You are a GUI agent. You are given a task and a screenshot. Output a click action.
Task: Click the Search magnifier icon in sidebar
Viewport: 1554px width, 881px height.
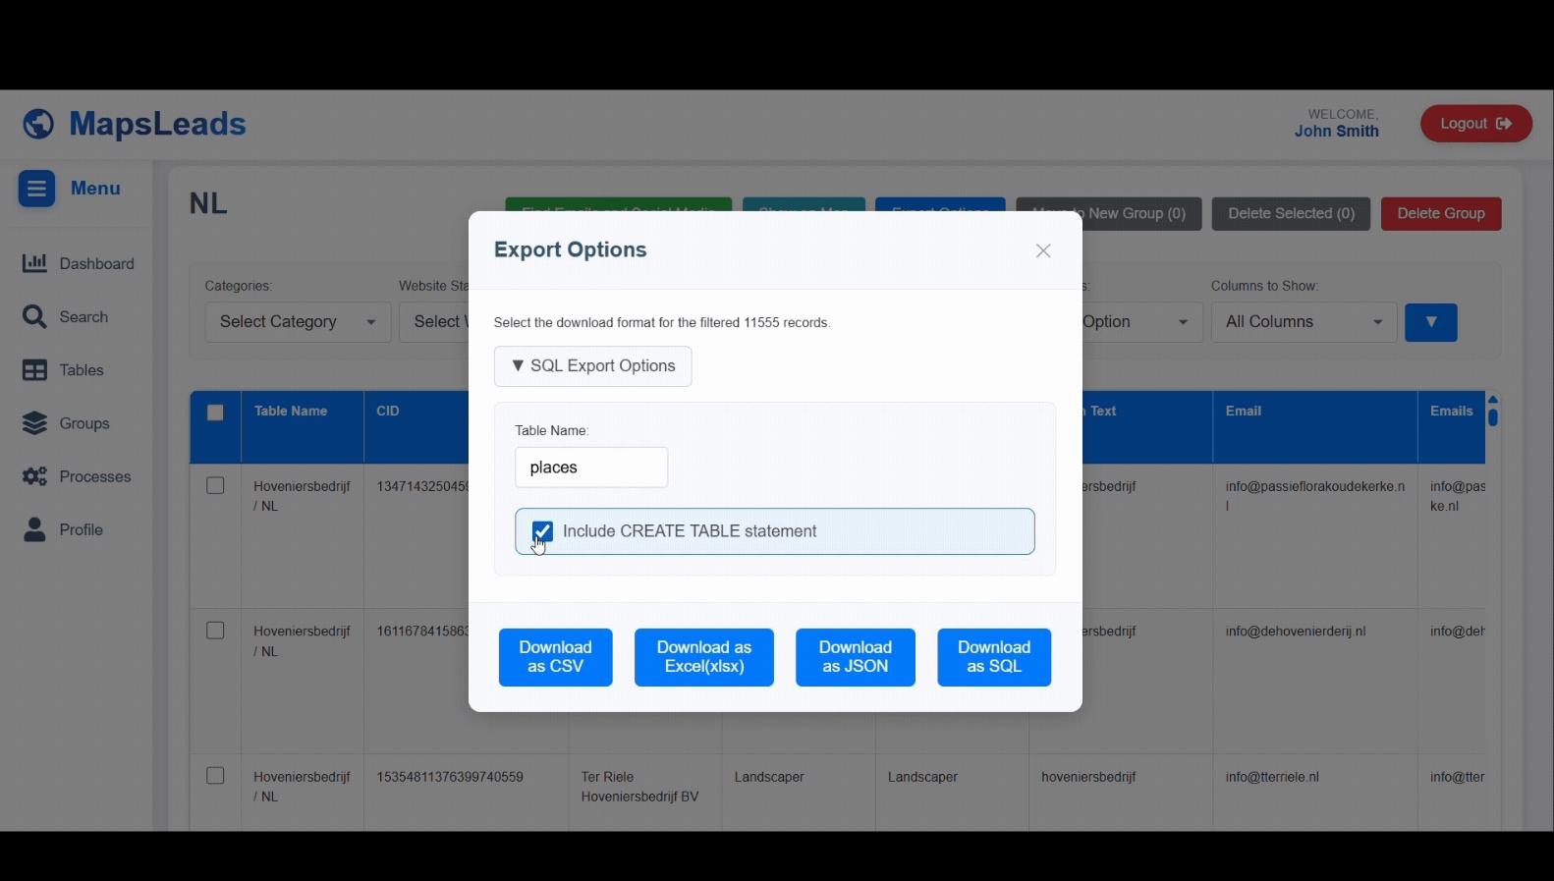point(34,316)
